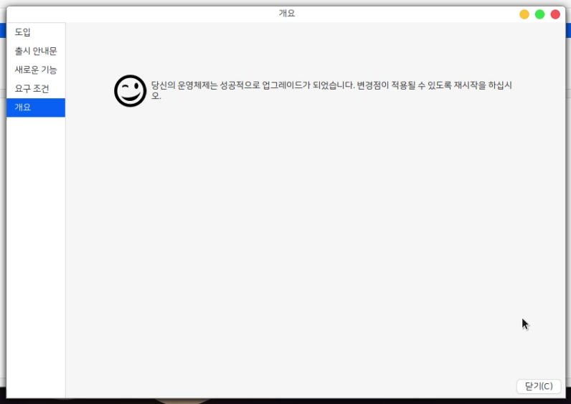The image size is (571, 404).
Task: Click the empty sidebar area below 개요
Action: click(x=35, y=251)
